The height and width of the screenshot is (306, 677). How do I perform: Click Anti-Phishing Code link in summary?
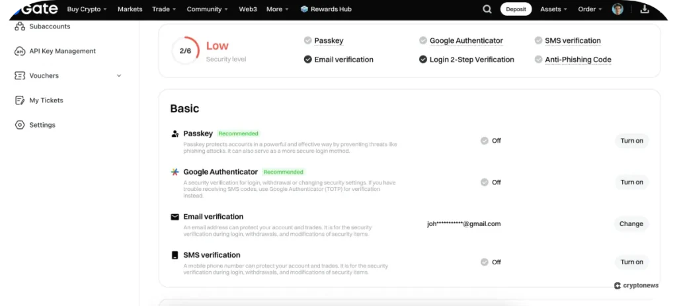click(578, 59)
